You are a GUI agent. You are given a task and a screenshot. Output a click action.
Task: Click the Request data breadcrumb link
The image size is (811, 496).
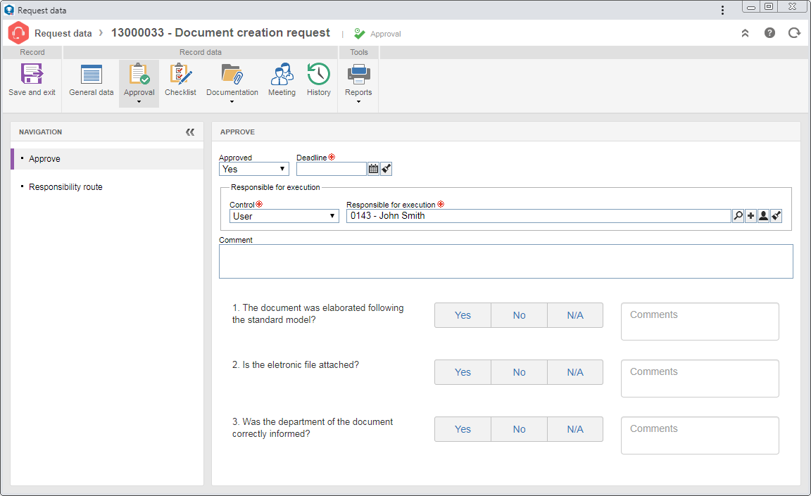pyautogui.click(x=63, y=33)
